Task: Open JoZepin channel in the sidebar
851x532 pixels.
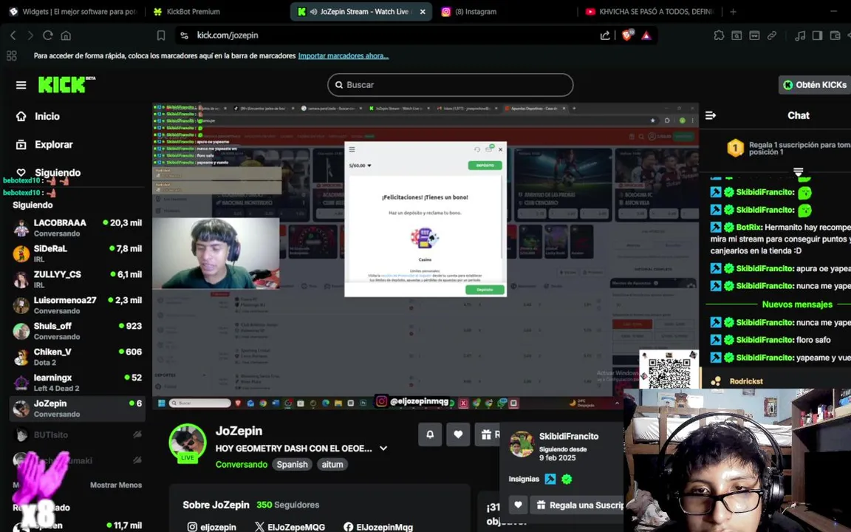Action: (78, 408)
